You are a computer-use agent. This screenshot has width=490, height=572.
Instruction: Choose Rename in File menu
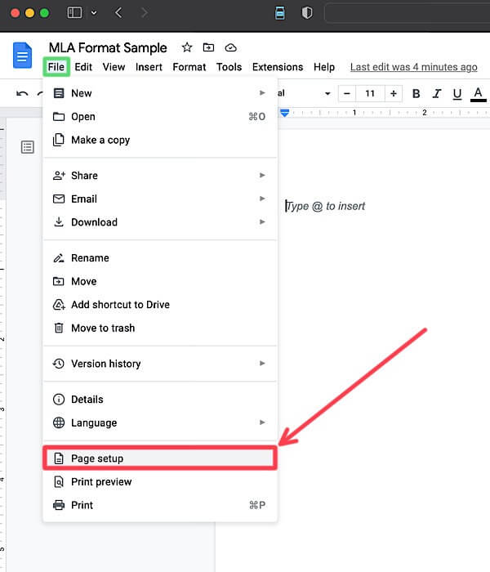pyautogui.click(x=160, y=258)
